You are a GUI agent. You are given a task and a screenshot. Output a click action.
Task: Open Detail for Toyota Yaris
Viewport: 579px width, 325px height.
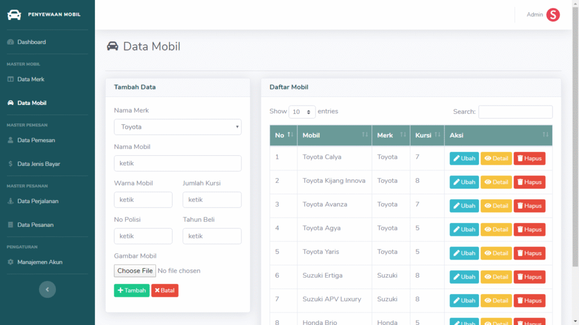(x=496, y=253)
